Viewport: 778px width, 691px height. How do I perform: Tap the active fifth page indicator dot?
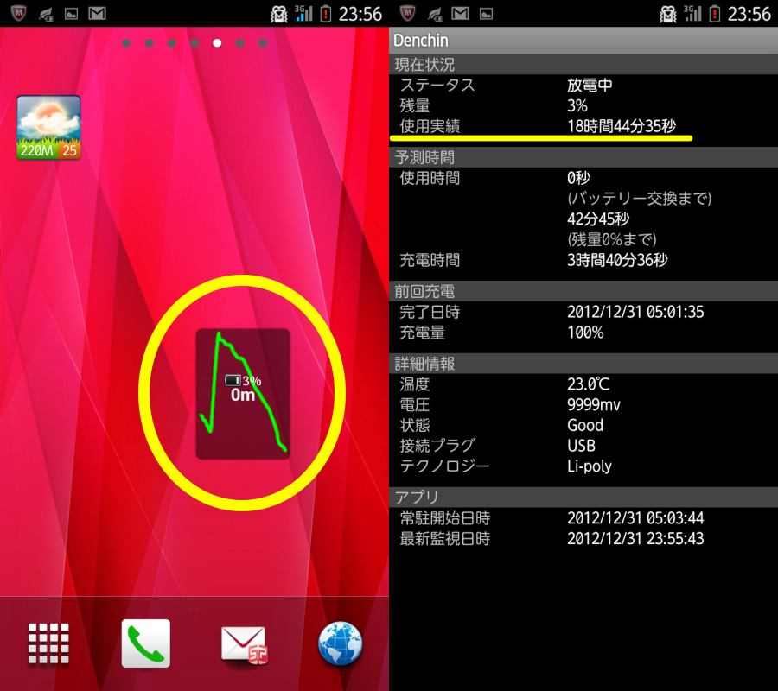click(217, 43)
